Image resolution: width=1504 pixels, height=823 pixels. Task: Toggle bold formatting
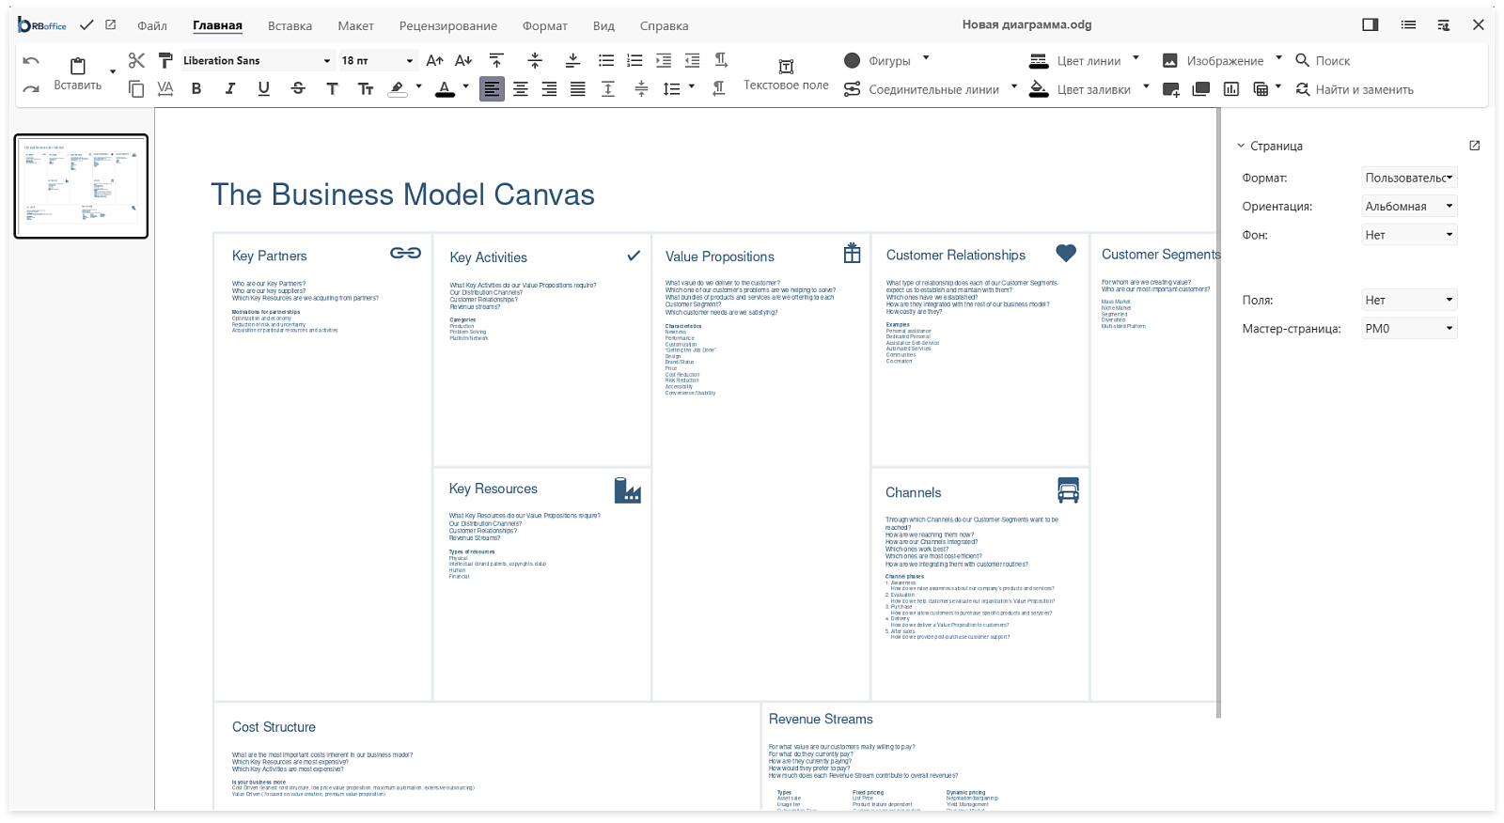point(196,88)
